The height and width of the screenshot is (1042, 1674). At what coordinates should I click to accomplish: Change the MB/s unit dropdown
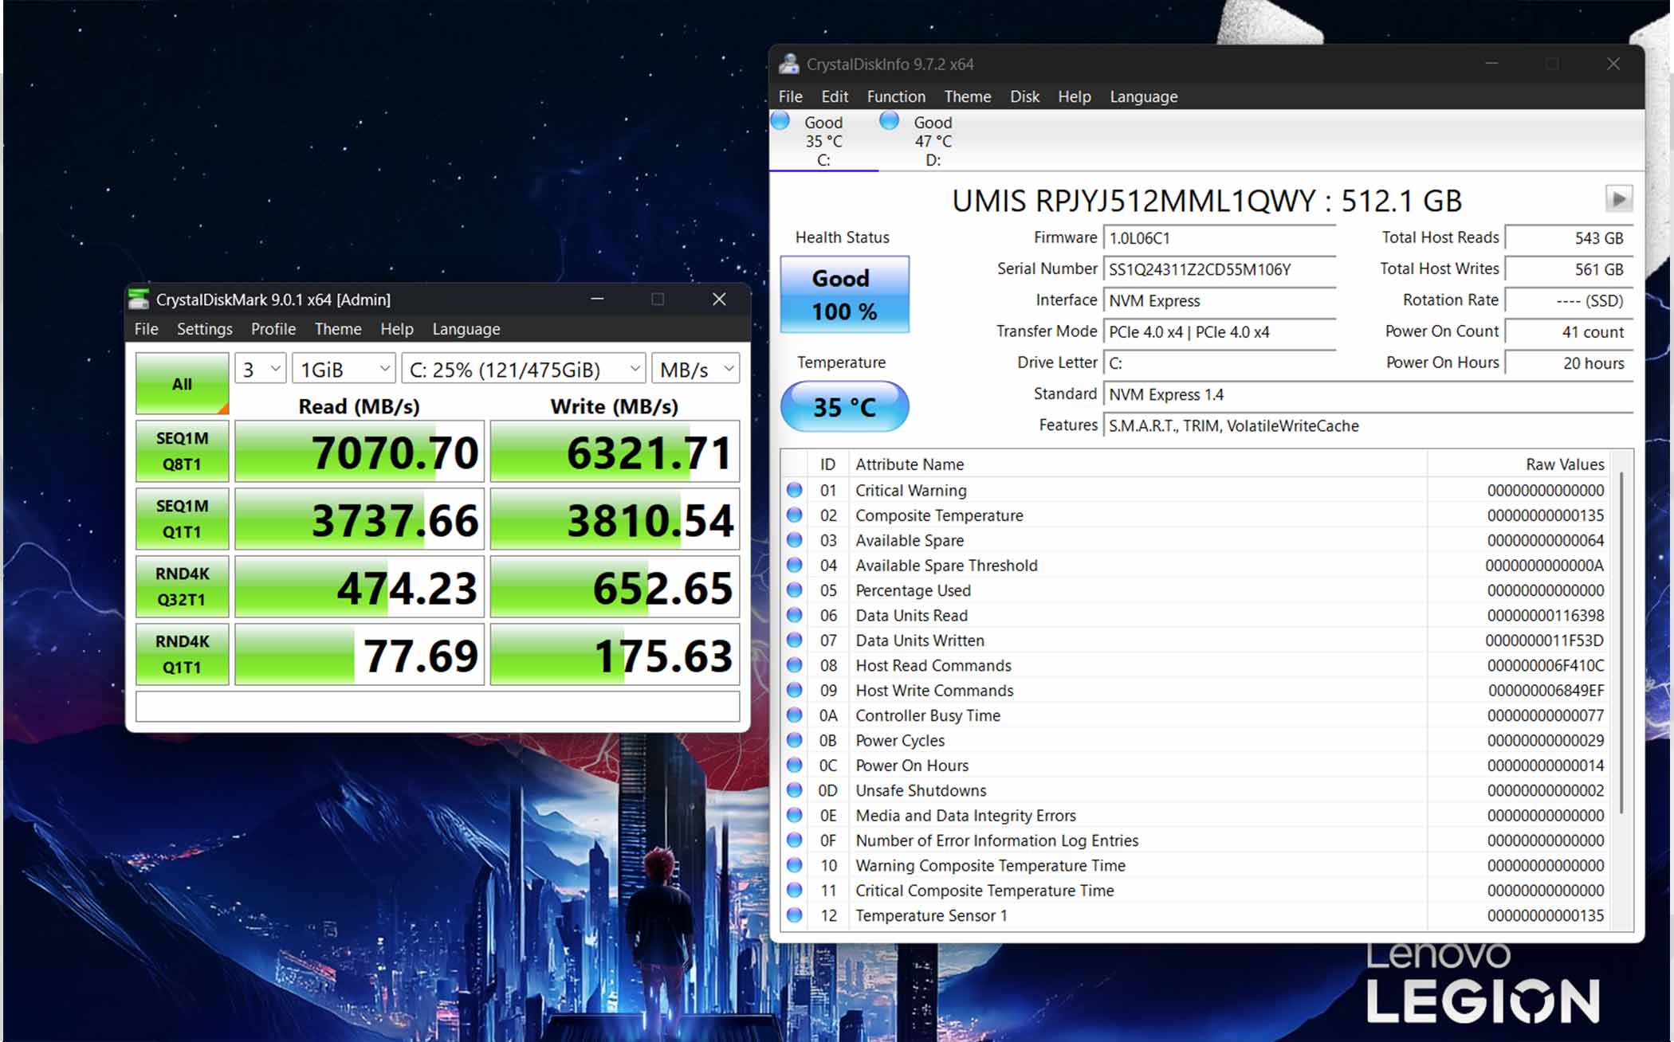695,369
